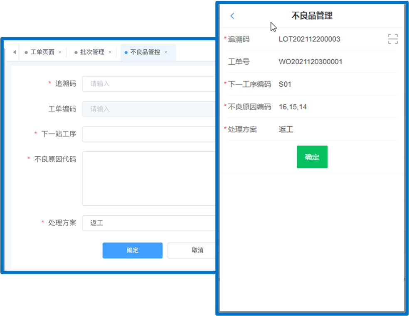Click the back arrow in the 不良品管理 header
The height and width of the screenshot is (316, 409).
tap(232, 16)
